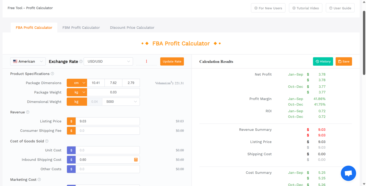This screenshot has width=366, height=186.
Task: Switch package dimensions unit via cm dropdown
Action: [x=77, y=83]
